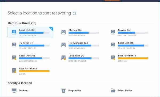Pick the Lost Partition-1 label

tap(127, 56)
